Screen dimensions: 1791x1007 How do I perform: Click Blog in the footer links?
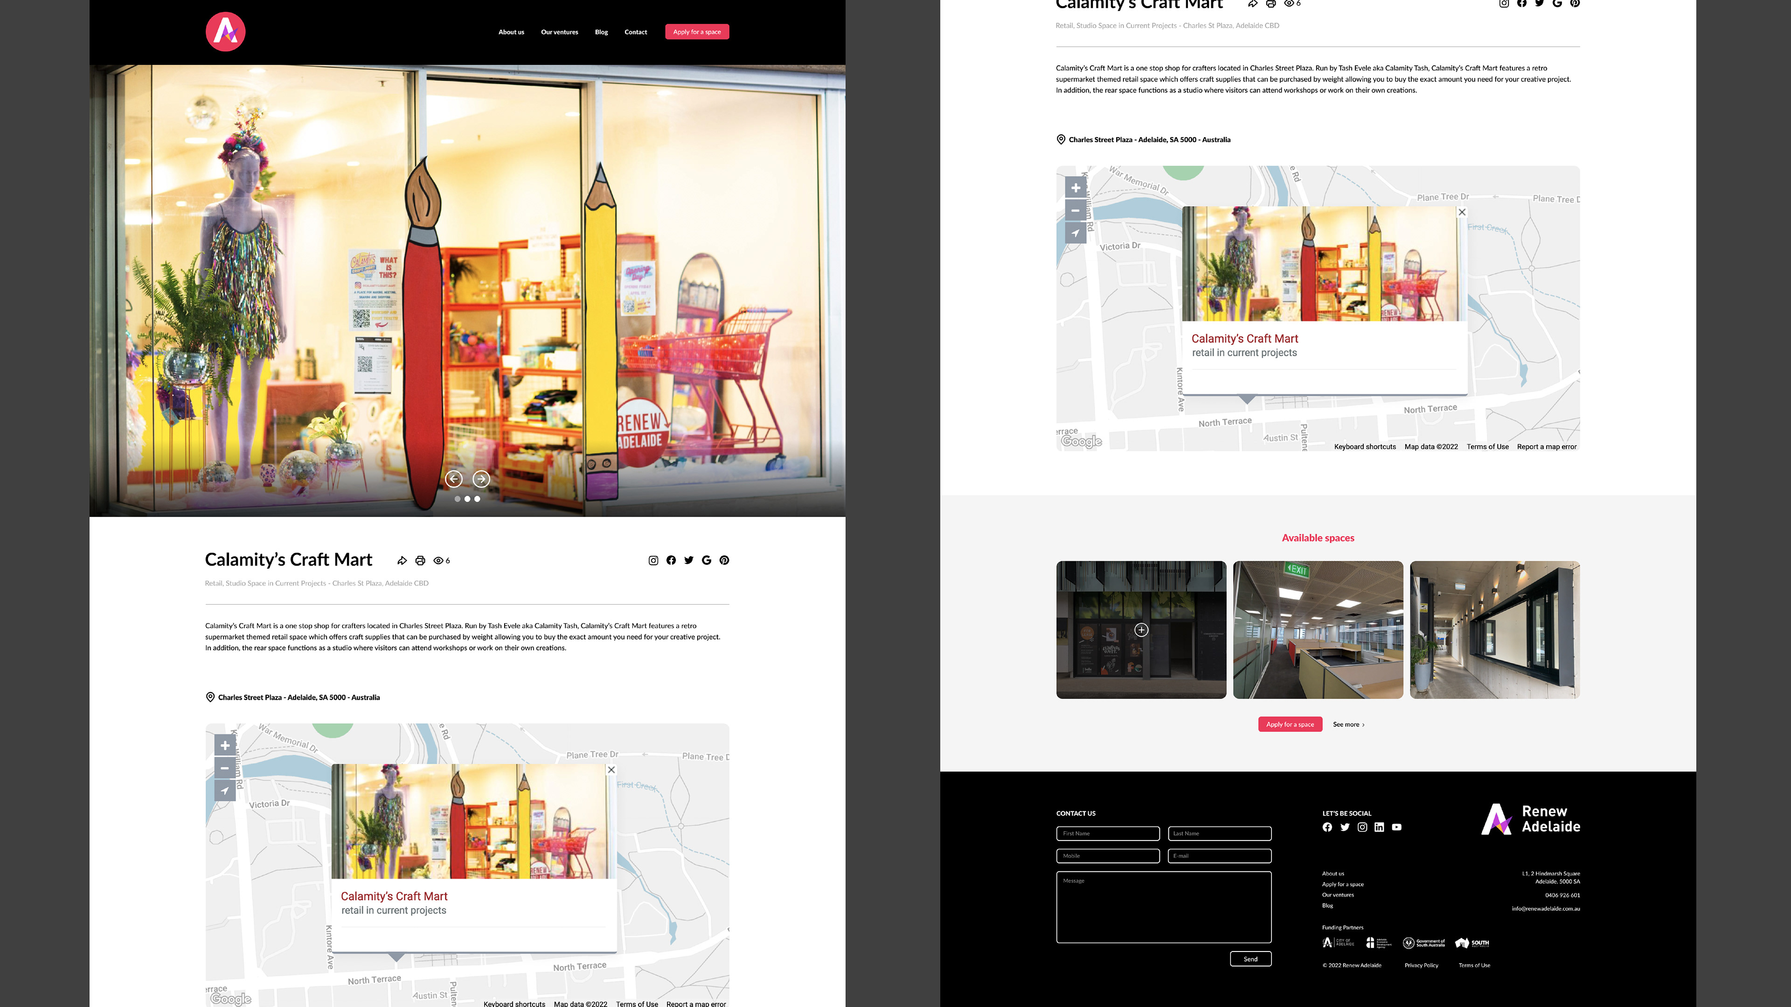click(1327, 905)
